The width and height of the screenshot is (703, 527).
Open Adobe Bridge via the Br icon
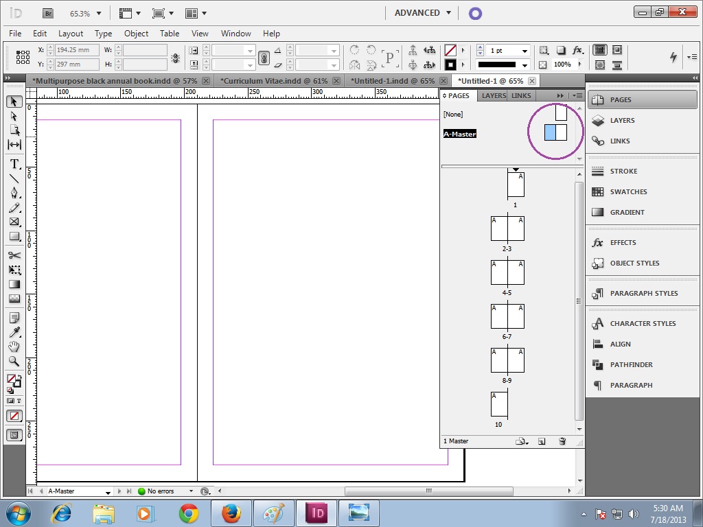[48, 12]
